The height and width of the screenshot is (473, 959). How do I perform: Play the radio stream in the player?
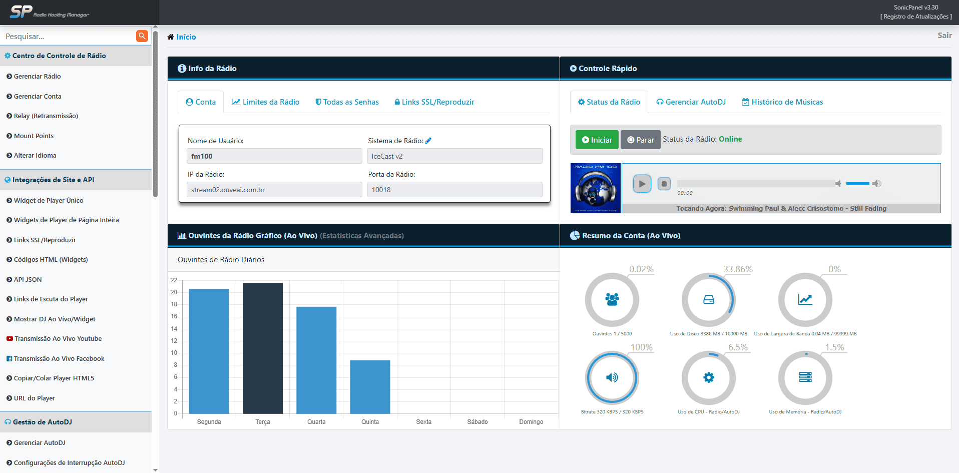click(642, 184)
